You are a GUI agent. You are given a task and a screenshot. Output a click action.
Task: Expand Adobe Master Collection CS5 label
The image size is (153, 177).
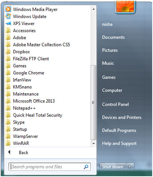(42, 45)
